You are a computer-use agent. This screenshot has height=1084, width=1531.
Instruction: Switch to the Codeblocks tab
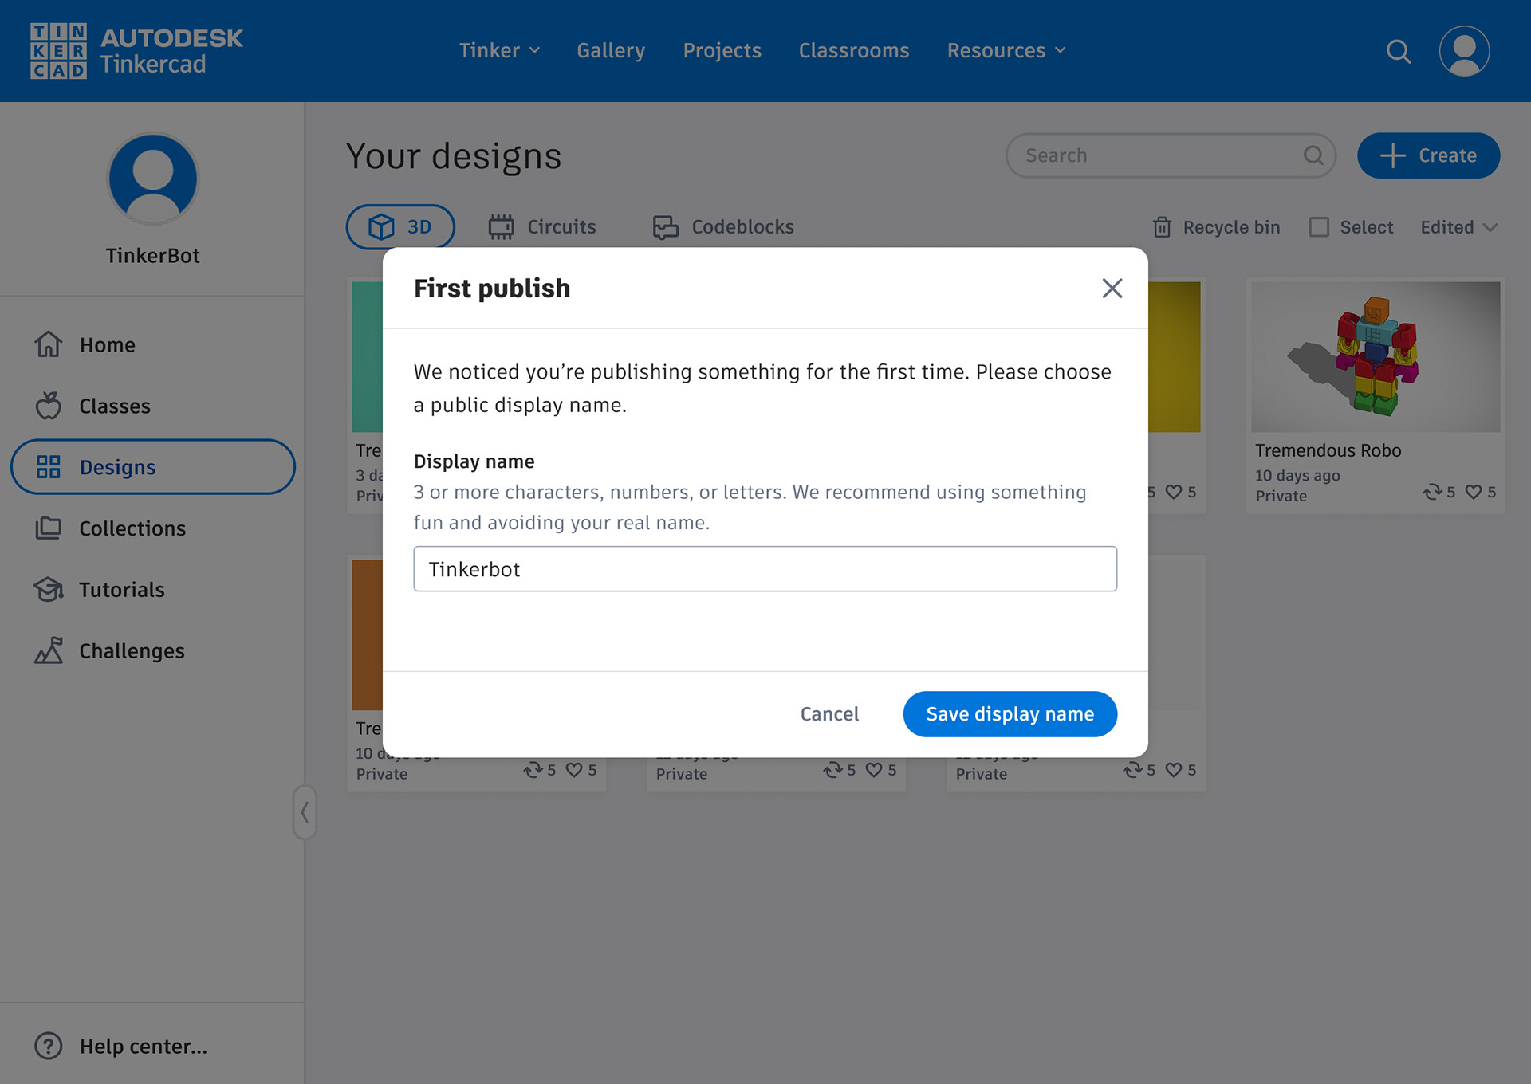pyautogui.click(x=723, y=227)
